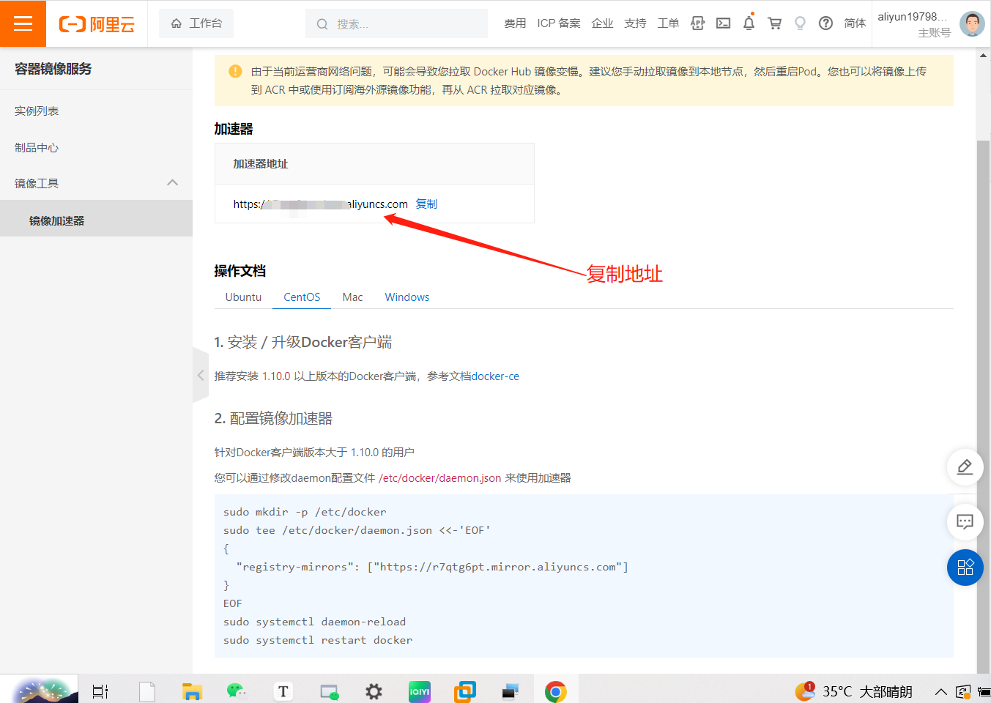Open the notifications bell
Image resolution: width=991 pixels, height=703 pixels.
[x=749, y=23]
